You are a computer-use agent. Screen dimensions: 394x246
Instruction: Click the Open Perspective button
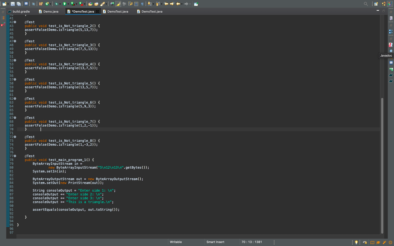376,4
